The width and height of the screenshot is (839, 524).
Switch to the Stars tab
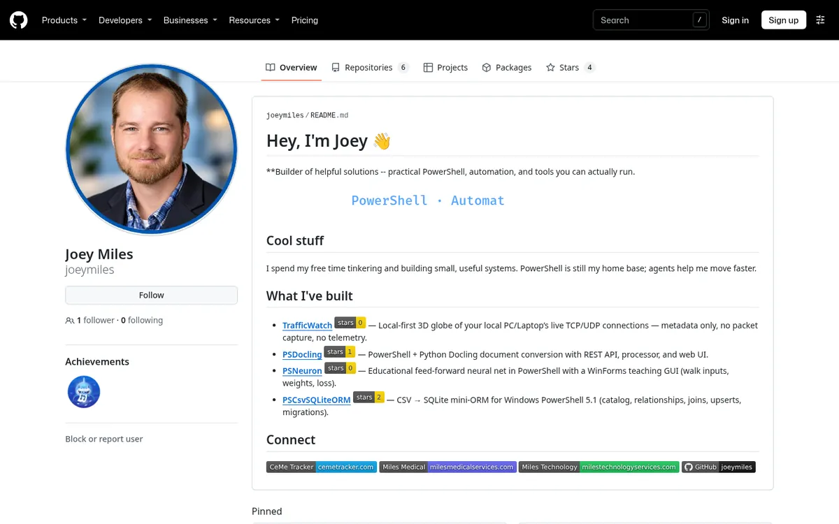[x=571, y=68]
